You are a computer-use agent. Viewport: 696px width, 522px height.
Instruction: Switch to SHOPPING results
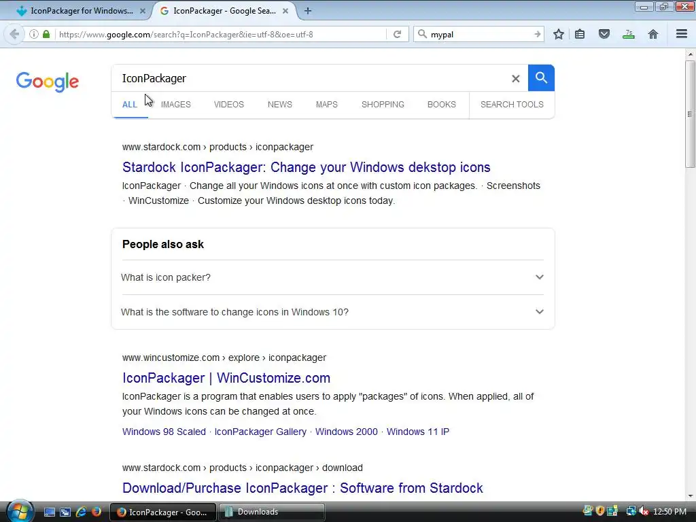coord(383,105)
